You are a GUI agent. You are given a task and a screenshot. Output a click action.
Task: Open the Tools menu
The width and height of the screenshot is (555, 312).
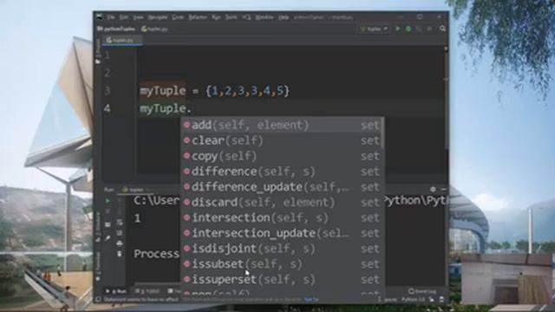(x=232, y=17)
